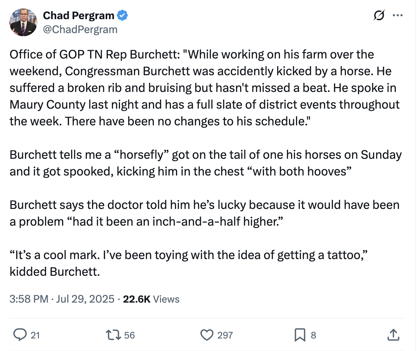
Task: Open the three-dot more options menu
Action: pyautogui.click(x=398, y=16)
